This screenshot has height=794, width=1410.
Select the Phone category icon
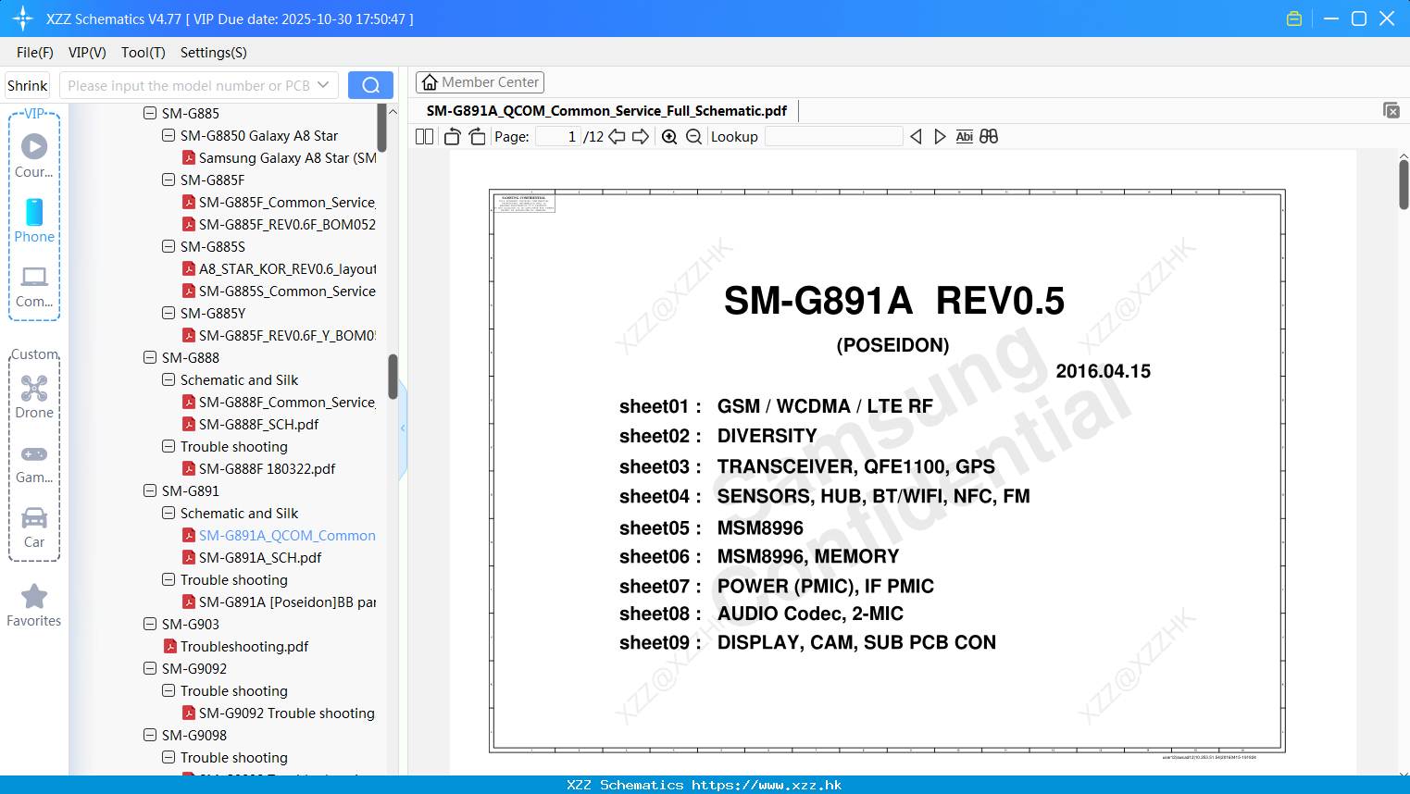click(34, 212)
